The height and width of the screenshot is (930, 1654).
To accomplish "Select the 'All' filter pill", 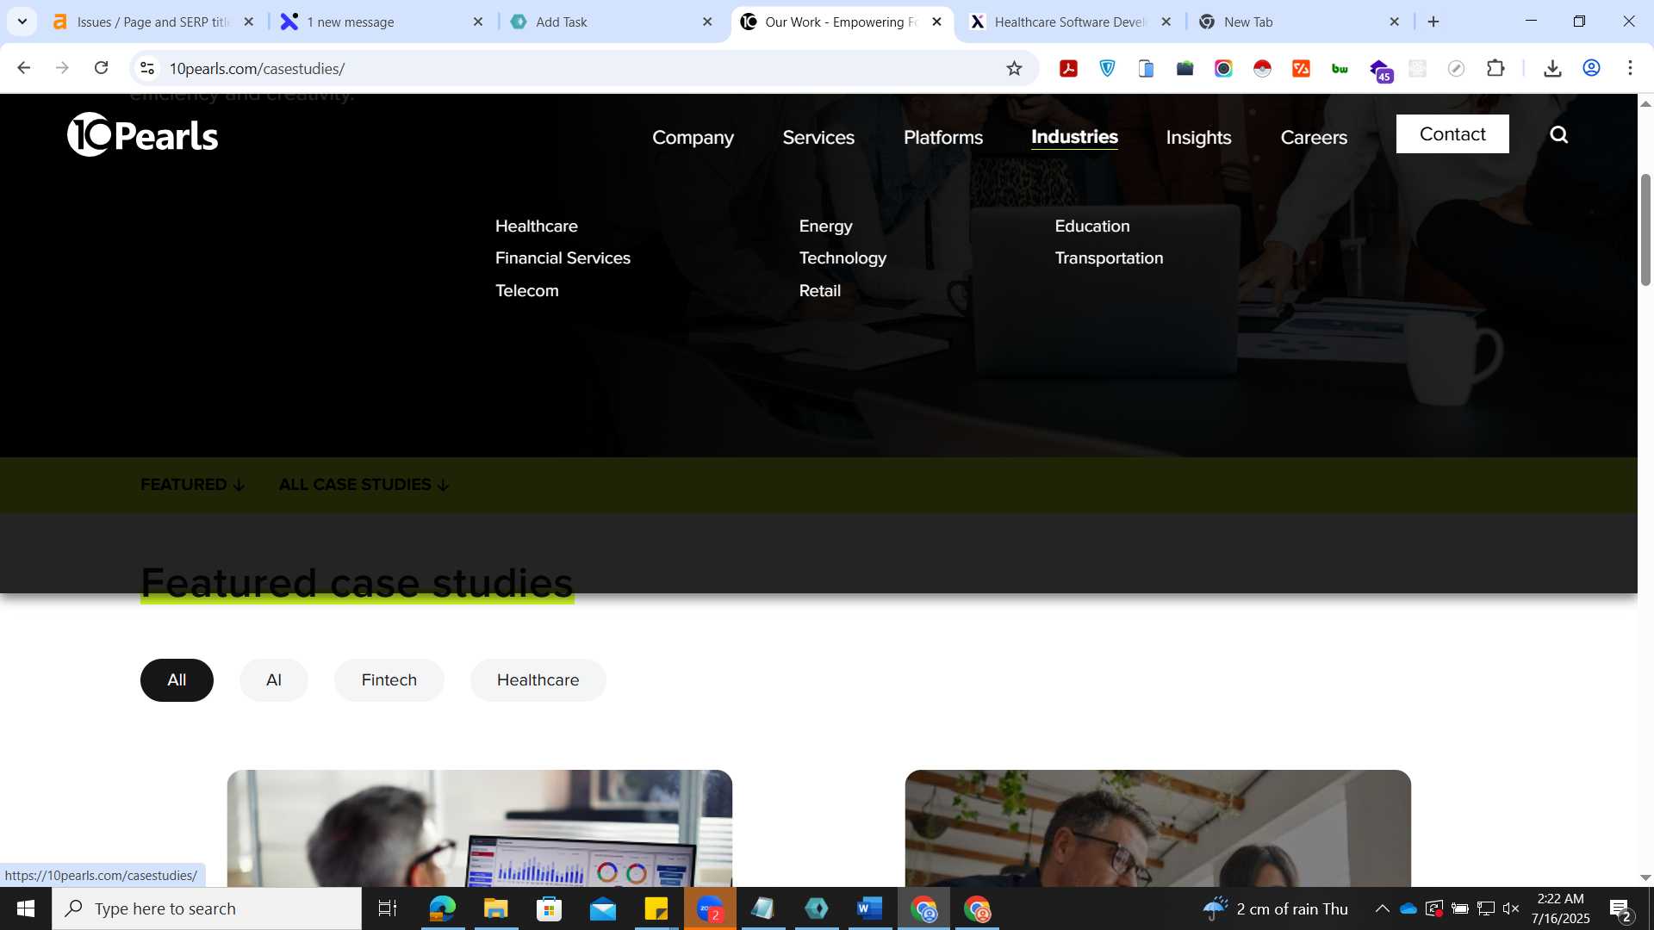I will point(177,680).
